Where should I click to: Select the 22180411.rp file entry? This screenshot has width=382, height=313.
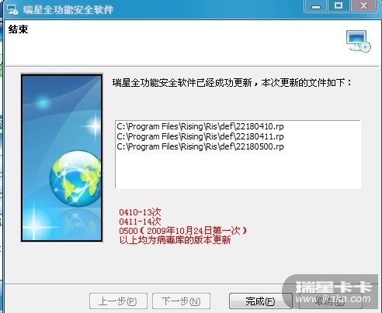click(200, 136)
